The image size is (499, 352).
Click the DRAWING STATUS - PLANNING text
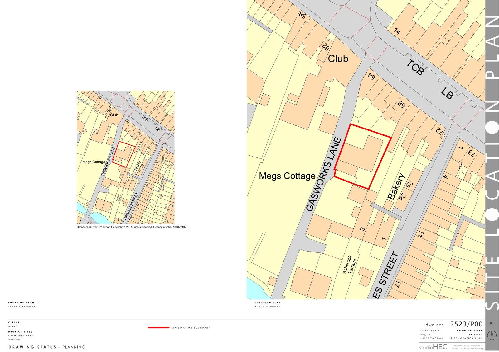tap(47, 347)
